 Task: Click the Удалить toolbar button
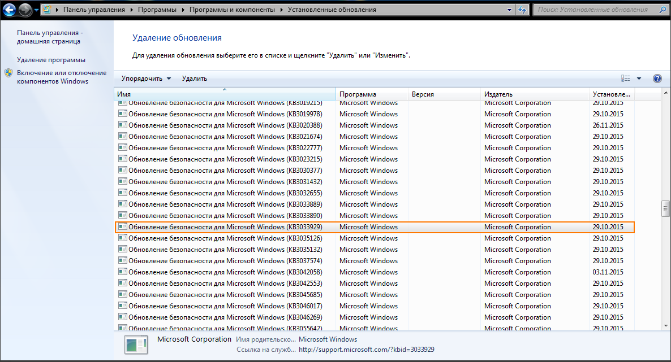pyautogui.click(x=194, y=78)
